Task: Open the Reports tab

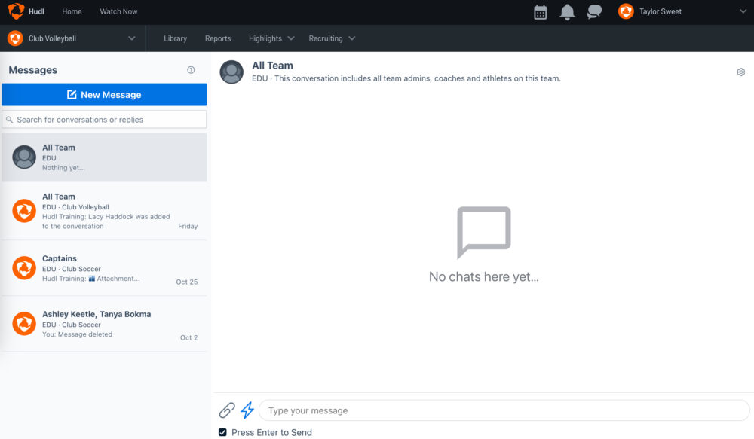Action: pos(218,38)
